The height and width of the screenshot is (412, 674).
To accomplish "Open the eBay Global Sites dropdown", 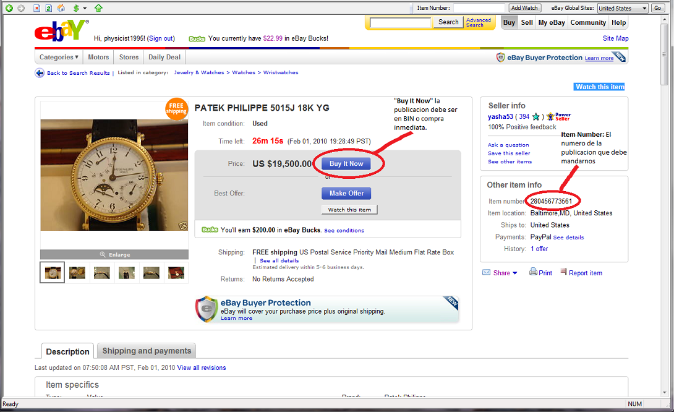I will (x=623, y=8).
